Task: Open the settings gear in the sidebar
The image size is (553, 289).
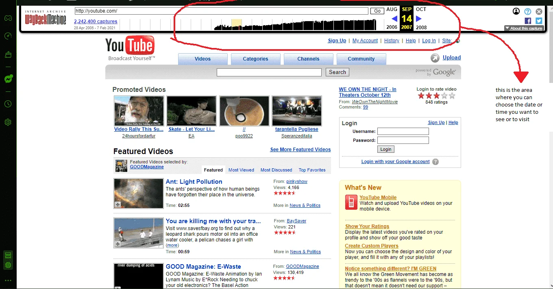Action: click(8, 122)
